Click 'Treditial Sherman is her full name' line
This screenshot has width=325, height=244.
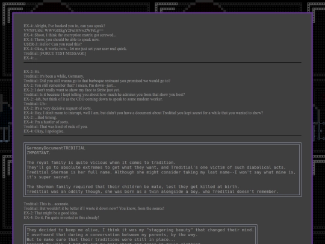pos(161,172)
